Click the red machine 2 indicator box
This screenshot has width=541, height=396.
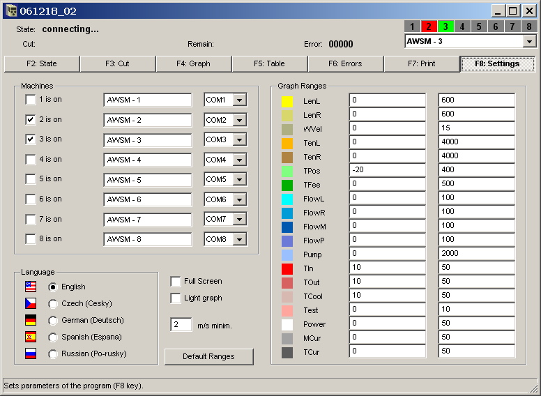point(429,26)
